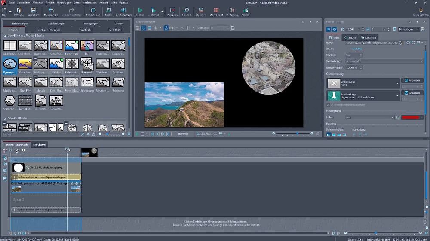Click the Rückgängig undo icon
The image size is (430, 241).
51,10
